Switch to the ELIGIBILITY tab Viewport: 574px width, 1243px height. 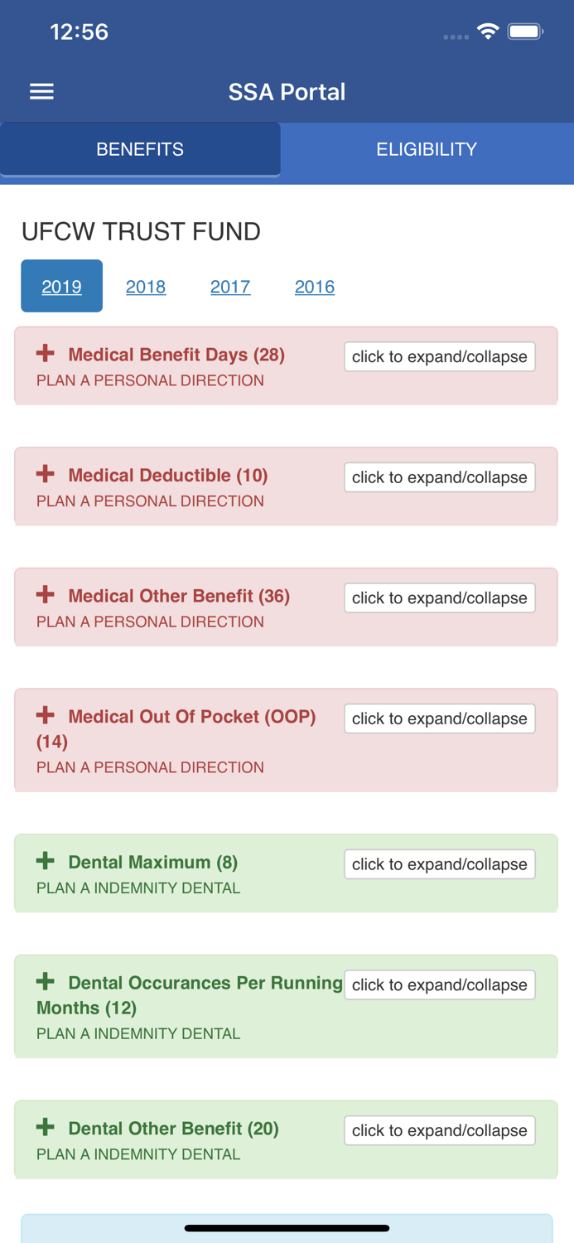[x=427, y=148]
